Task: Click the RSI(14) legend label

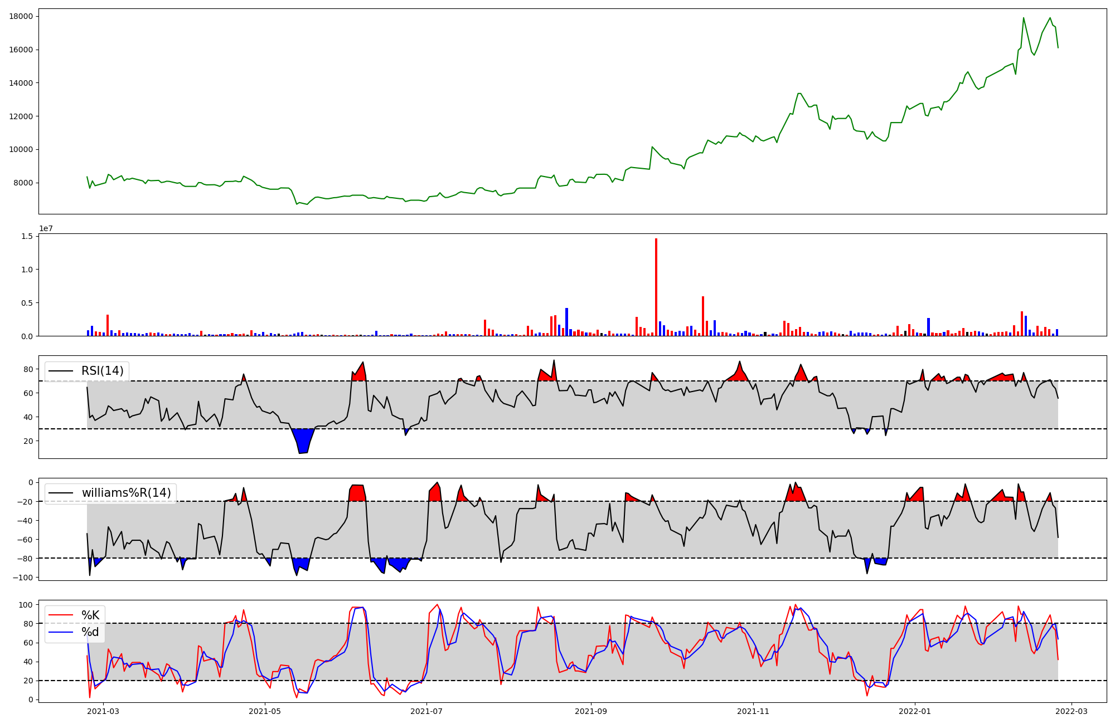Action: (x=103, y=371)
